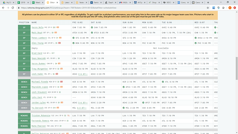Select the MINORS slot for Triston McKenzie
The image size is (238, 134).
(x=24, y=116)
